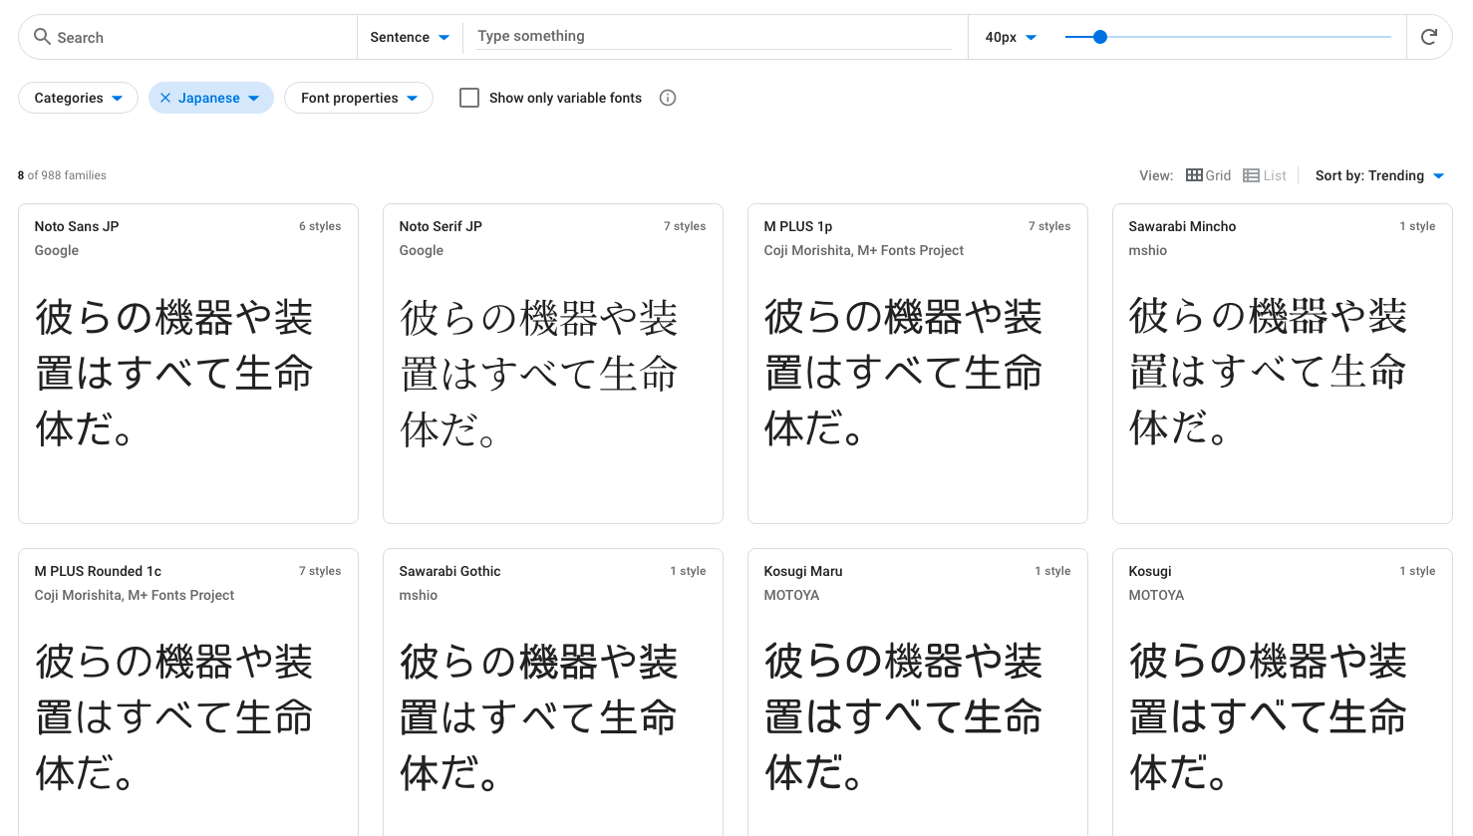Viewport: 1473px width, 836px height.
Task: Click '7 styles' on M PLUS Rounded 1c
Action: (320, 571)
